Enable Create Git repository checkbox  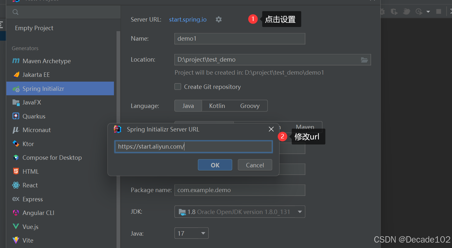coord(178,87)
